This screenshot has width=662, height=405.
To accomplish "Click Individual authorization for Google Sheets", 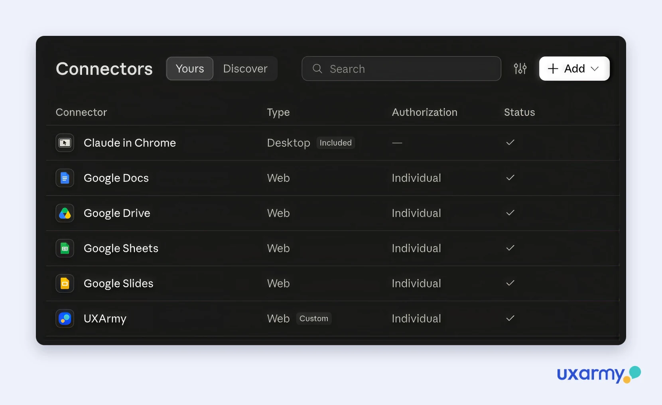I will (x=416, y=248).
